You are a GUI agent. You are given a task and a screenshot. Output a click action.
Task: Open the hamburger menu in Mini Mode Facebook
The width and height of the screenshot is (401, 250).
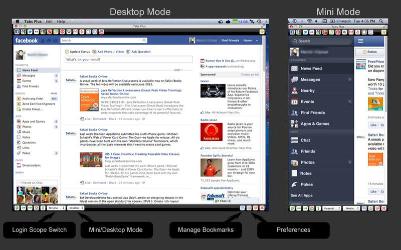(360, 41)
